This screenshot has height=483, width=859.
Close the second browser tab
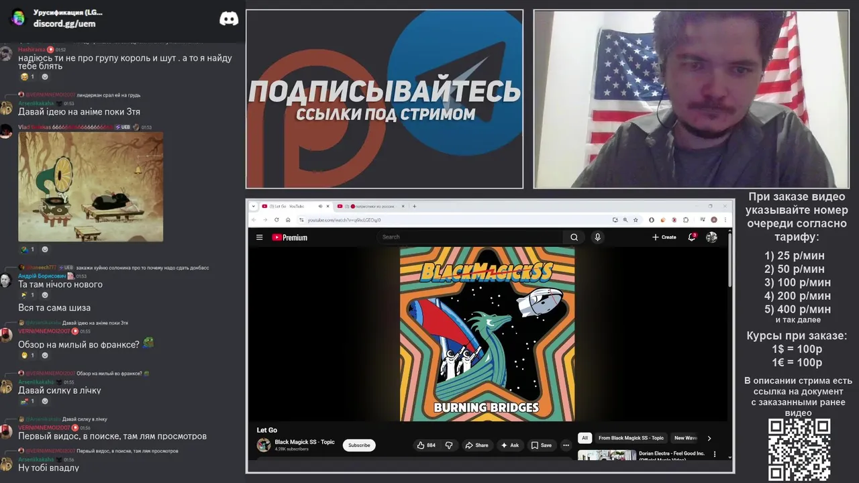coord(403,206)
